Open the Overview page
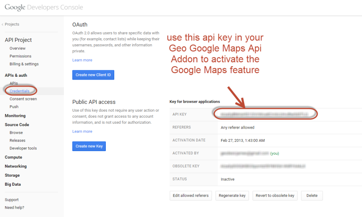 click(x=18, y=48)
